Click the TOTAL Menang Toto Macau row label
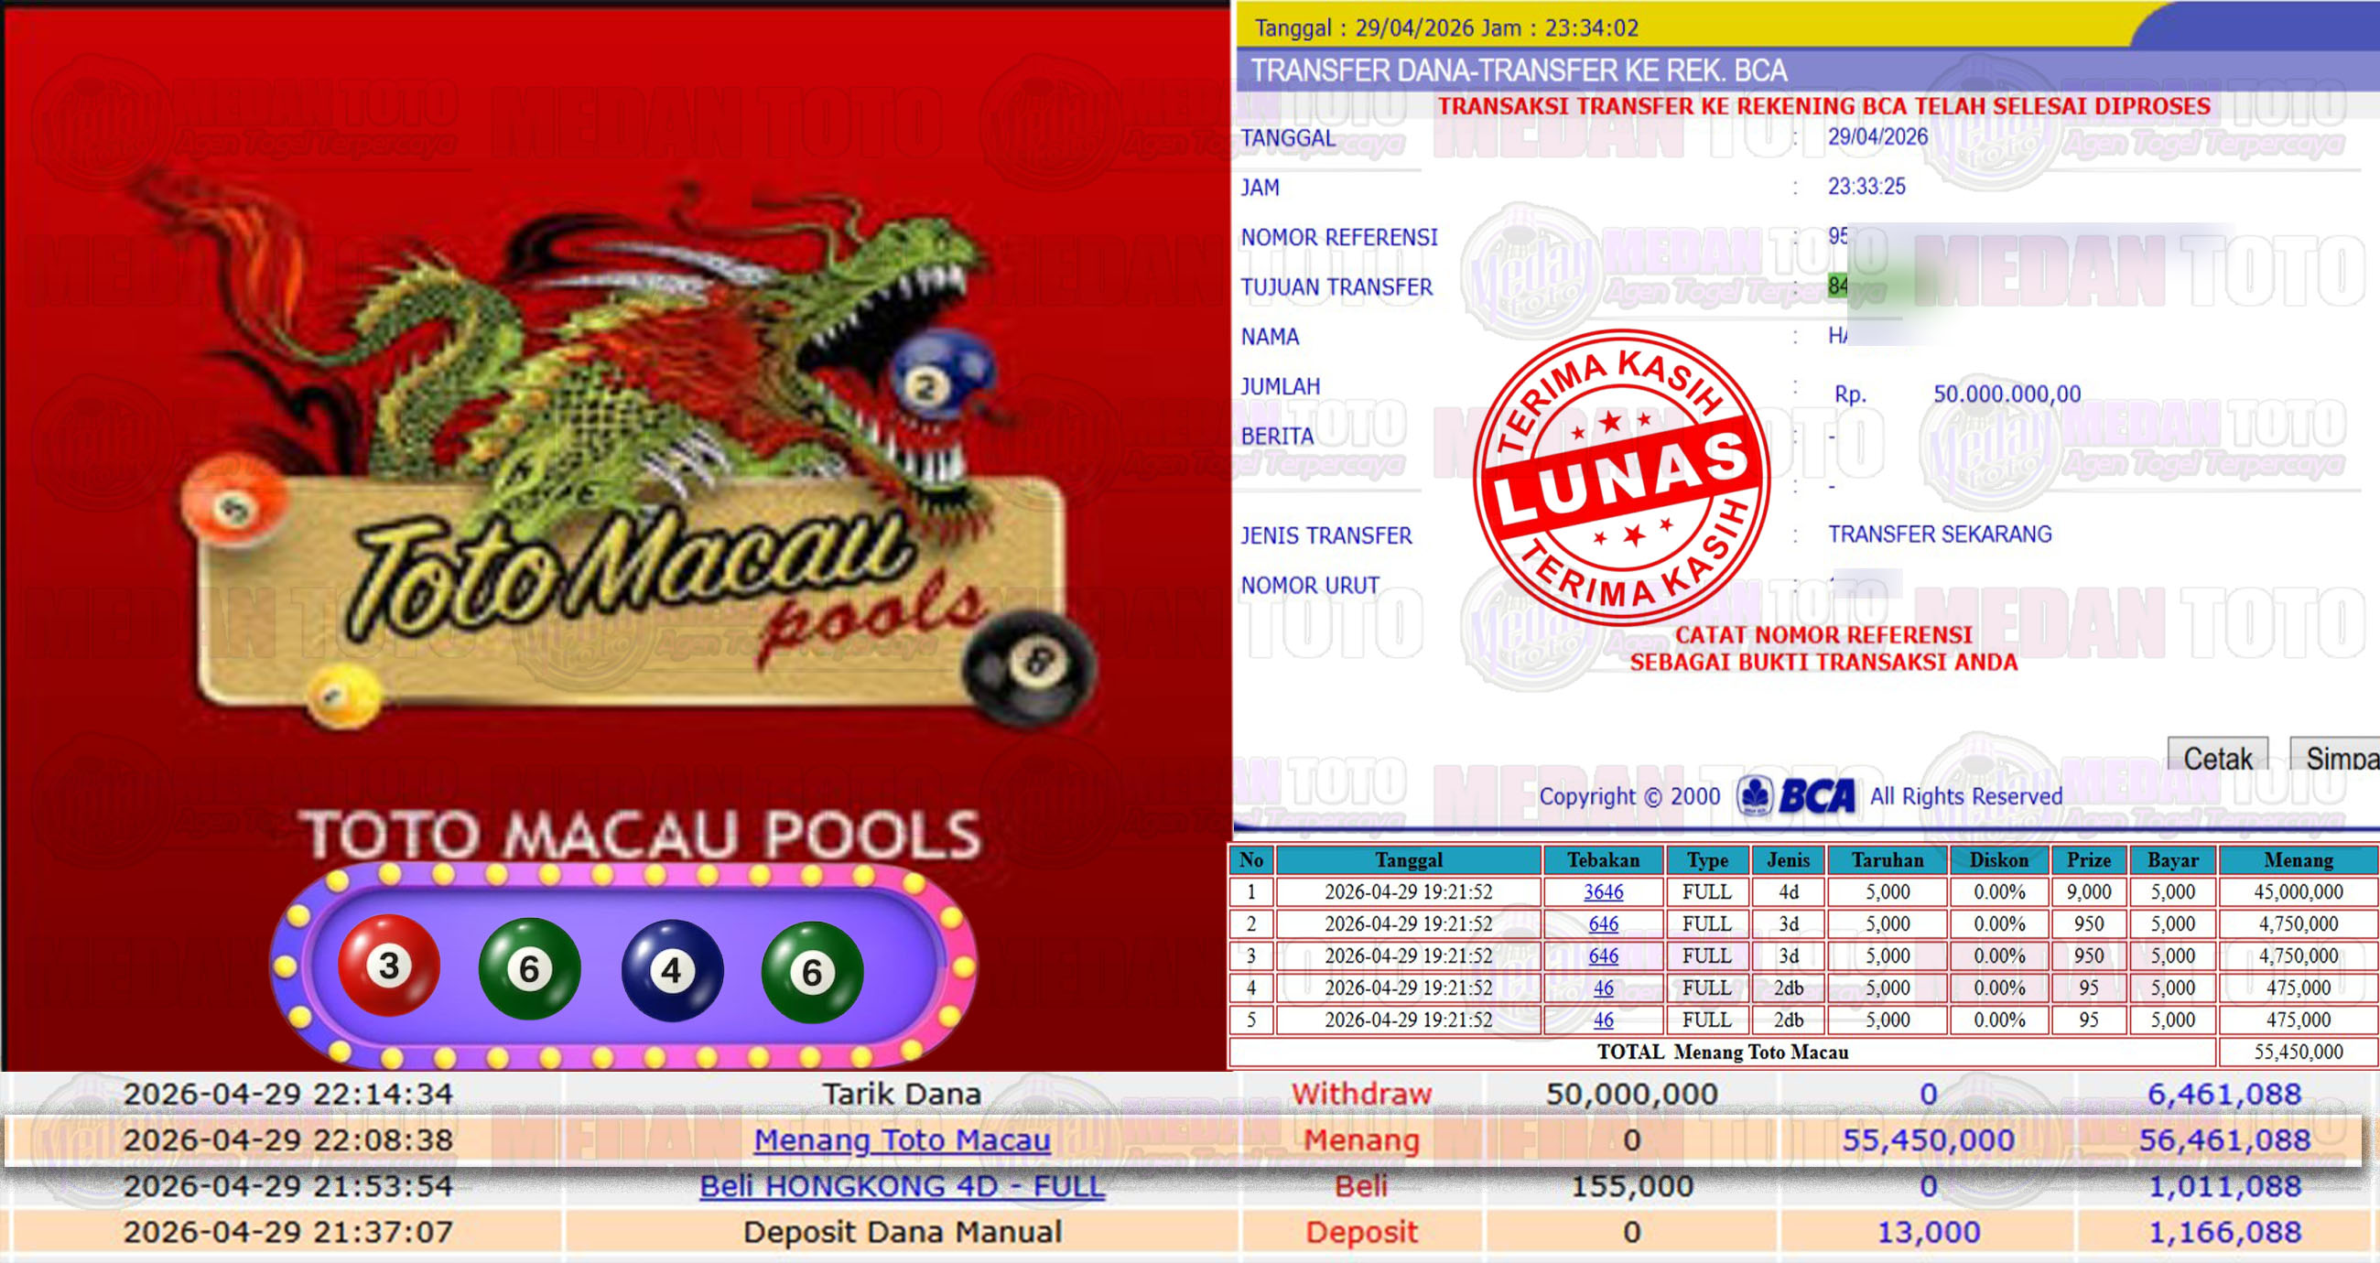Image resolution: width=2380 pixels, height=1263 pixels. tap(1722, 1052)
